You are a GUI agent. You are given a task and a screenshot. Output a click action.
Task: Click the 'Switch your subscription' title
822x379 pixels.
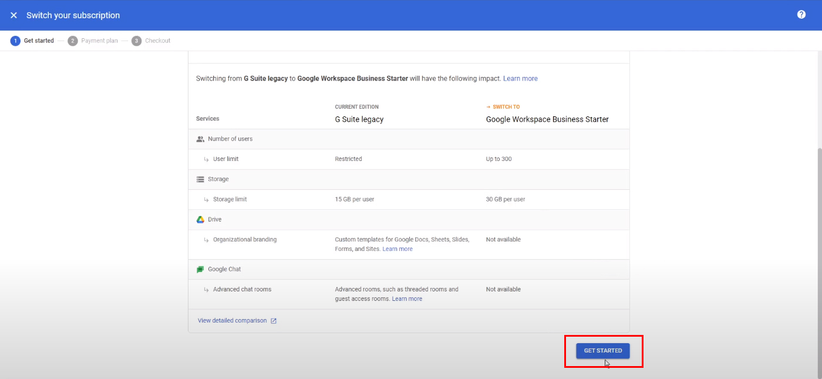(73, 15)
